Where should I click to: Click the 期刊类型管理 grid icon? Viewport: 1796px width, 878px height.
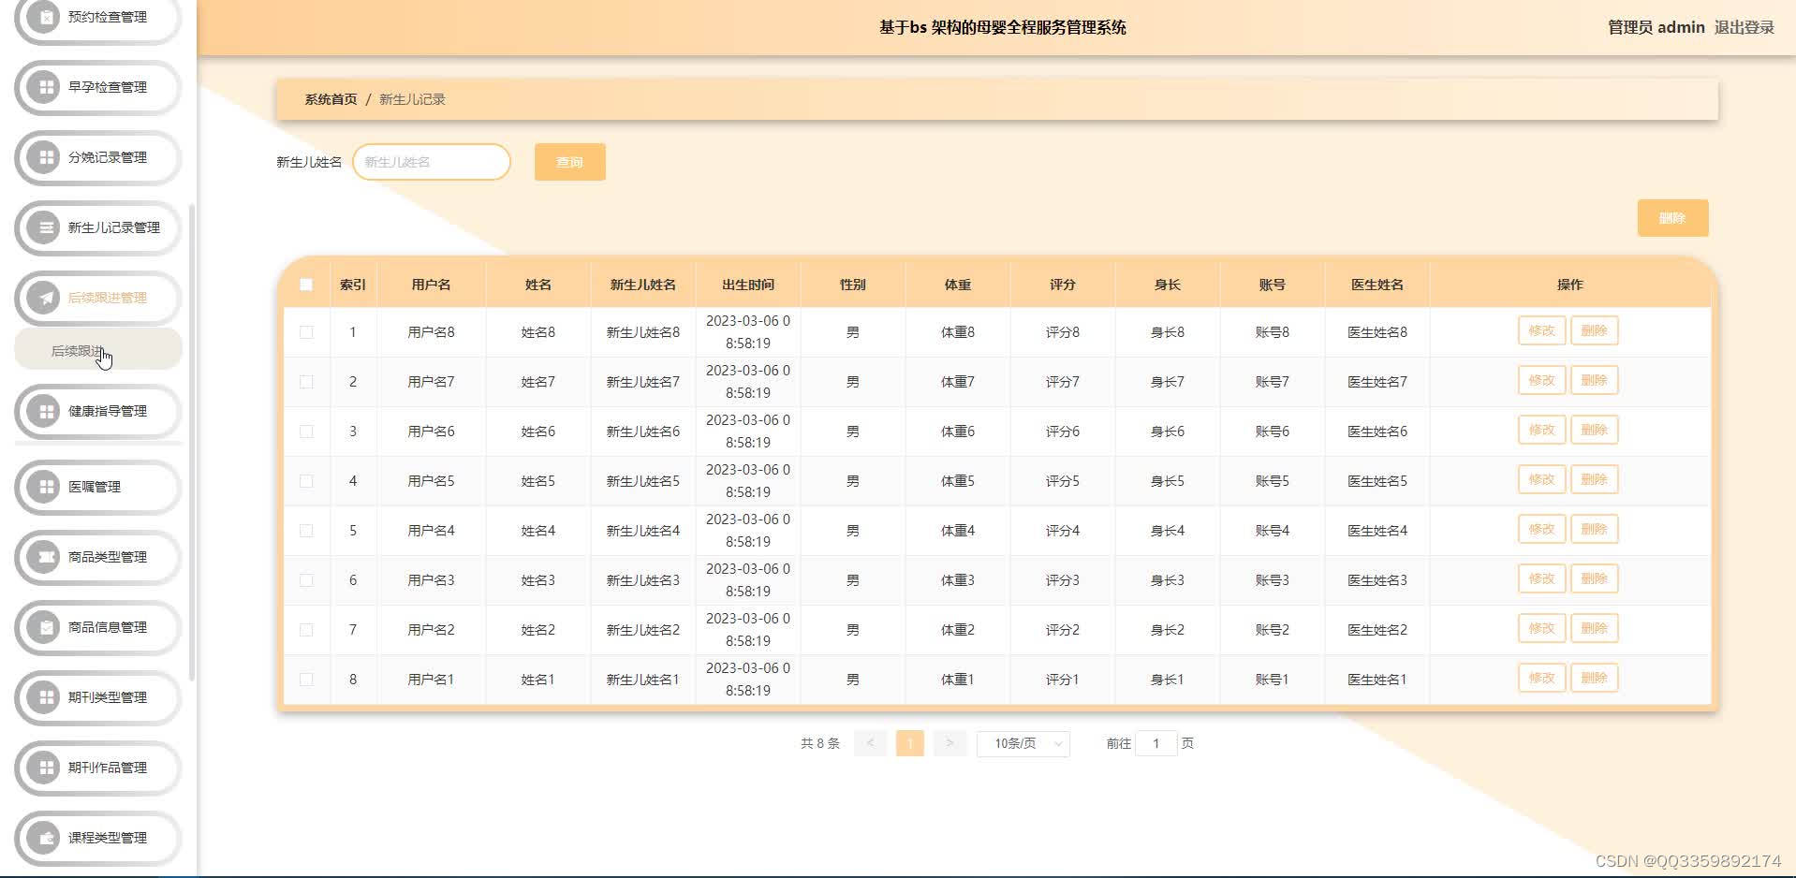pos(45,697)
